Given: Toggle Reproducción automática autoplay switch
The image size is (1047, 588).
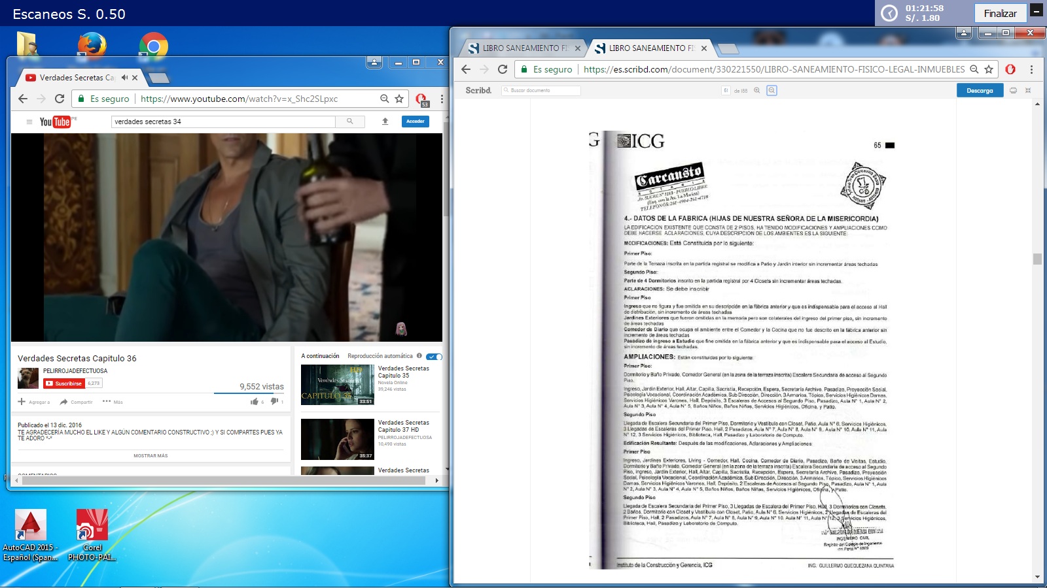Looking at the screenshot, I should (x=434, y=356).
